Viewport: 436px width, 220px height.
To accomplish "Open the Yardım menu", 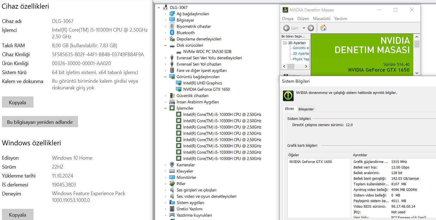I will tap(341, 19).
